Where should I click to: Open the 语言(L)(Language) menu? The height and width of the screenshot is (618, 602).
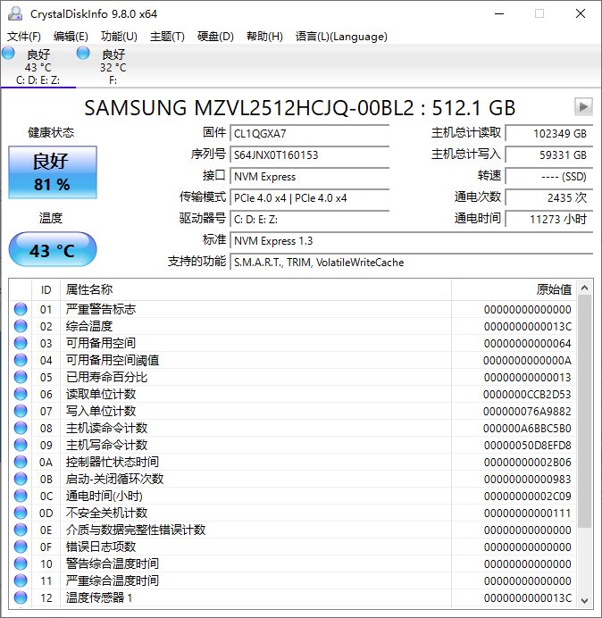coord(341,37)
